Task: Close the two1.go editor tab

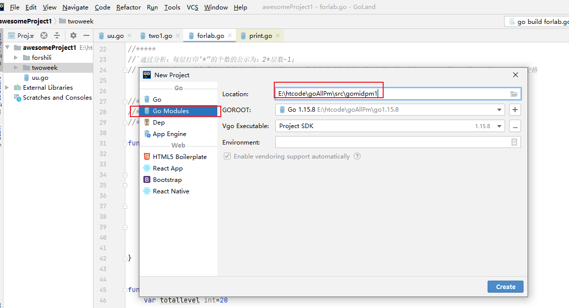Action: pyautogui.click(x=178, y=35)
